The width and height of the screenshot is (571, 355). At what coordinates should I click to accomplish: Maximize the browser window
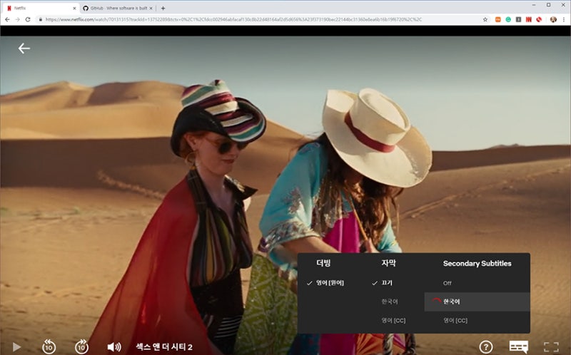tap(548, 5)
